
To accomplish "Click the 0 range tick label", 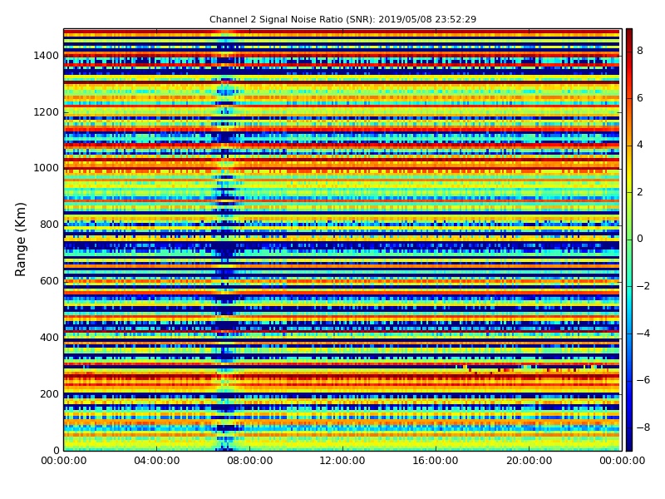I will (56, 450).
